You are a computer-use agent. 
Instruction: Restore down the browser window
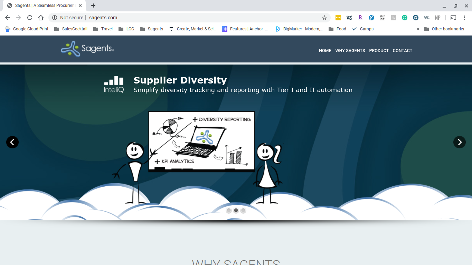coord(455,6)
